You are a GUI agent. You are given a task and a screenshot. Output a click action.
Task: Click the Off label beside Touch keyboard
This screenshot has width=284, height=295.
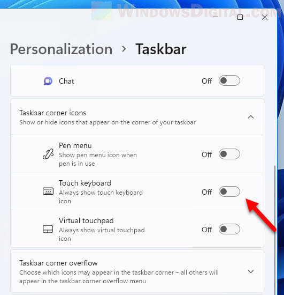tap(207, 192)
